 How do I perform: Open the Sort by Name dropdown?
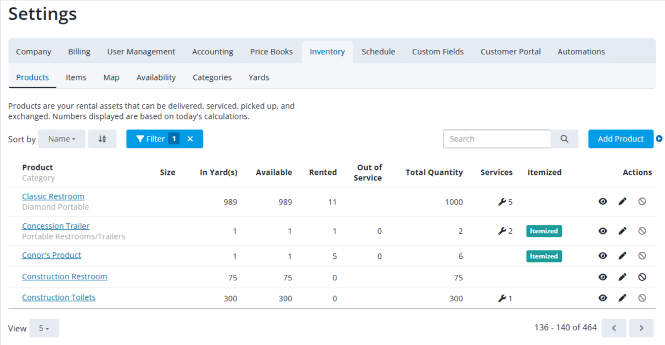(61, 139)
